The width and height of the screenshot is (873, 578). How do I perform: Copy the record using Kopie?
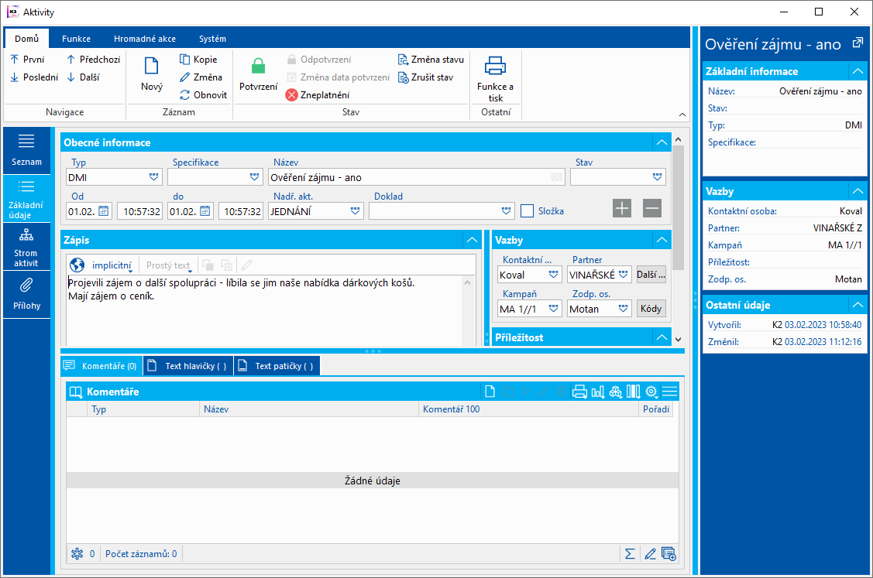198,60
